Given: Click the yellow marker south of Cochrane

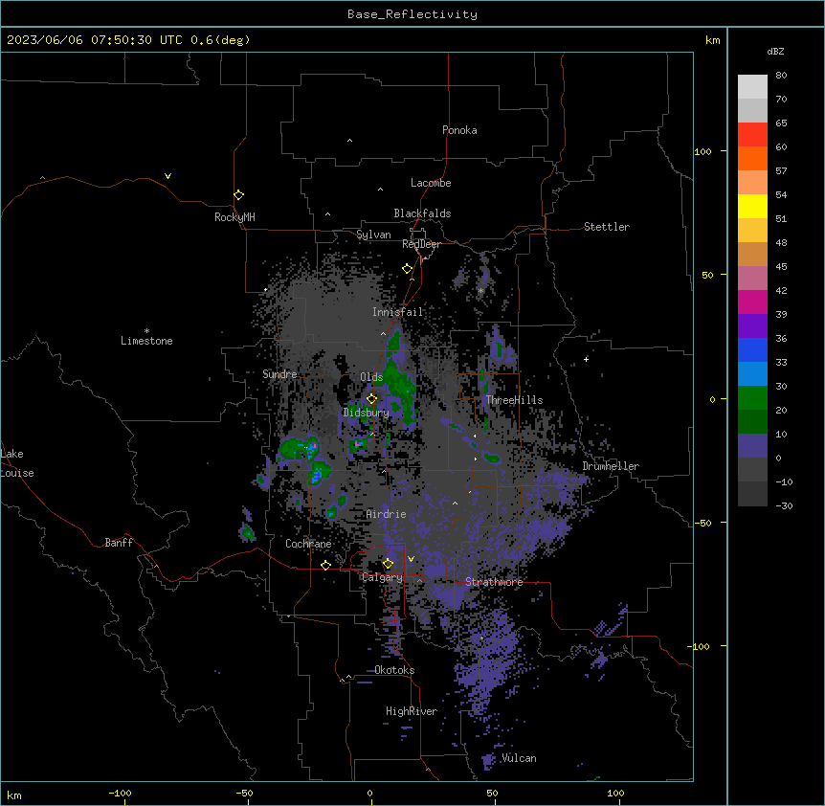Looking at the screenshot, I should (x=325, y=565).
